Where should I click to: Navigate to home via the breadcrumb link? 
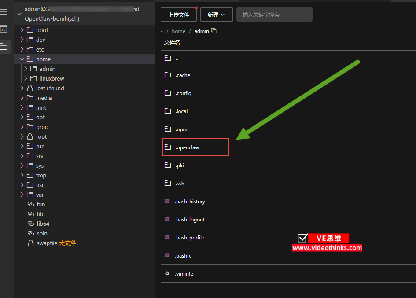coord(178,31)
